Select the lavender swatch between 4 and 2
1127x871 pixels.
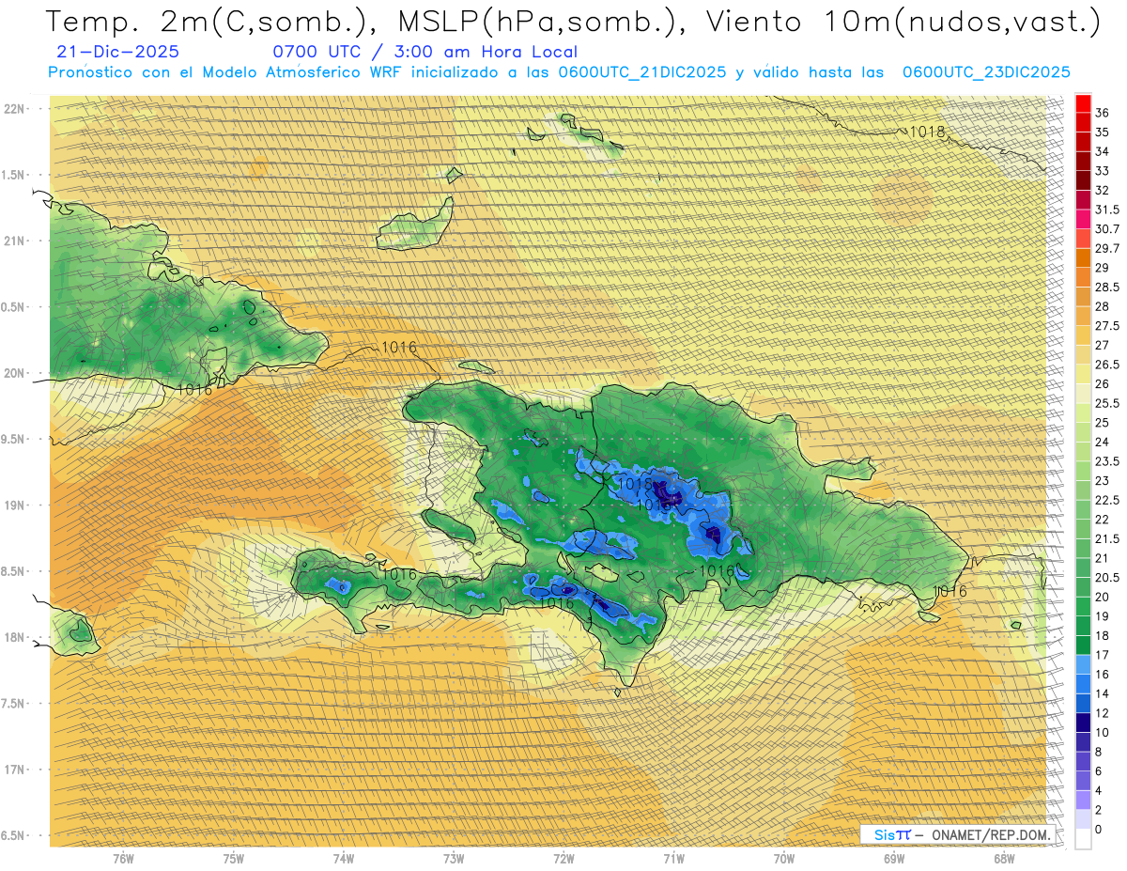tap(1083, 801)
